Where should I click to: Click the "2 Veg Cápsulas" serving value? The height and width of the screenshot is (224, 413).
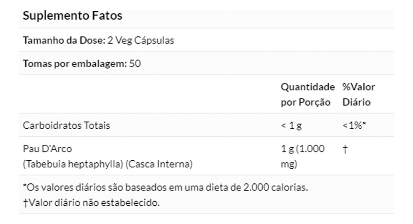click(x=141, y=41)
